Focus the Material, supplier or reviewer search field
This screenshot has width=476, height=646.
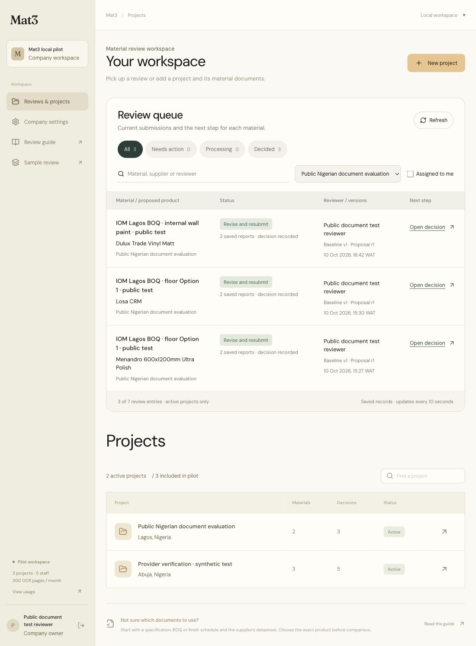click(x=203, y=174)
